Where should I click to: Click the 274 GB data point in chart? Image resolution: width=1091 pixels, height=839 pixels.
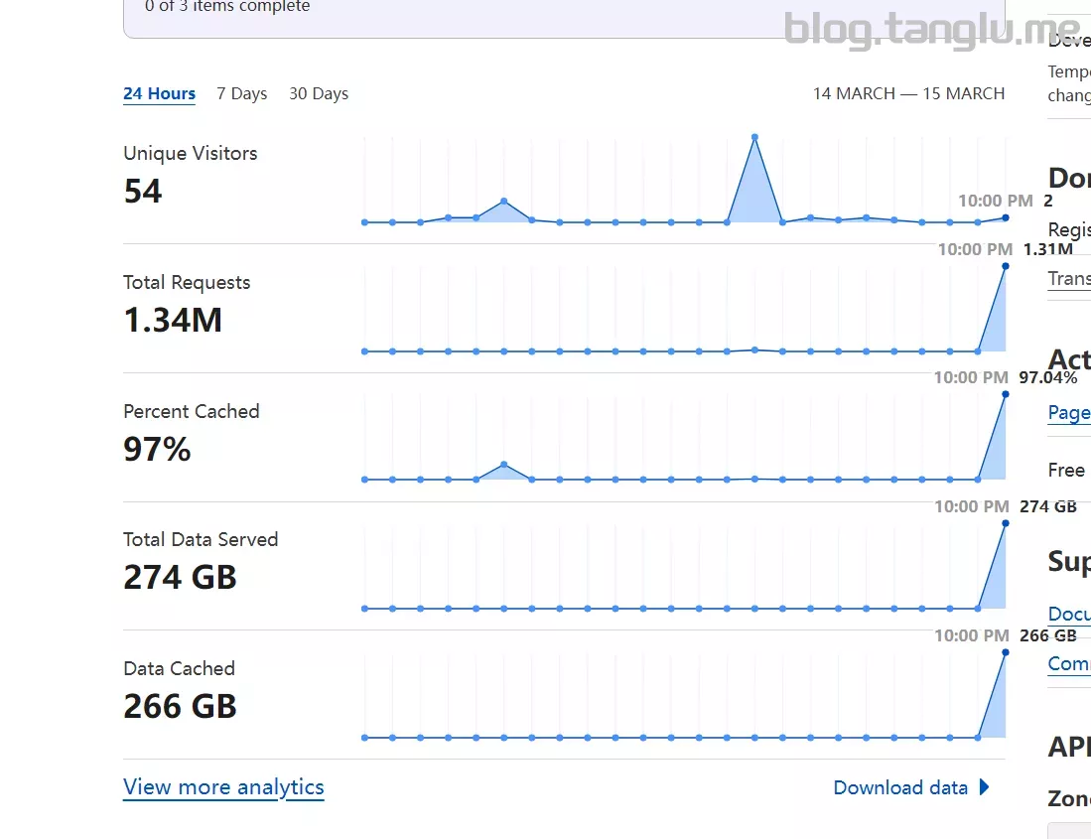(1006, 523)
